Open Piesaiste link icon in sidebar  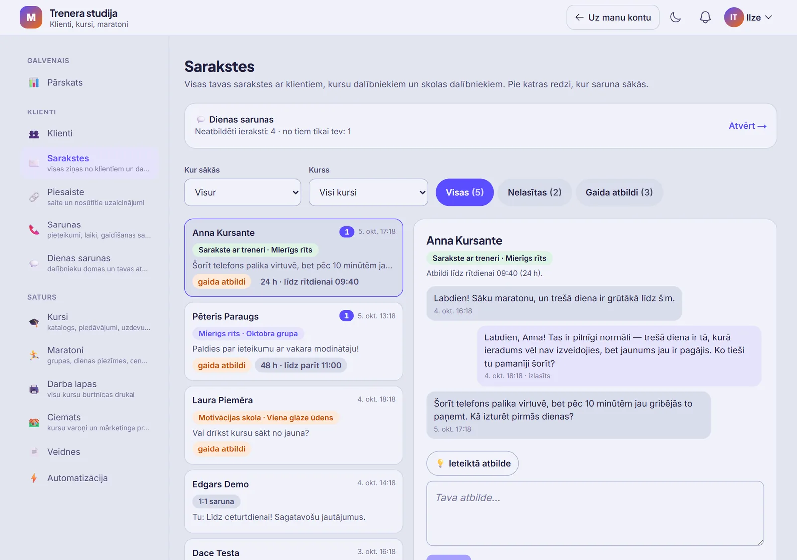(34, 197)
